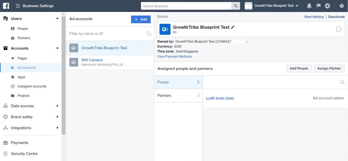Click the Security Centre lock icon
The image size is (348, 161).
pos(5,154)
